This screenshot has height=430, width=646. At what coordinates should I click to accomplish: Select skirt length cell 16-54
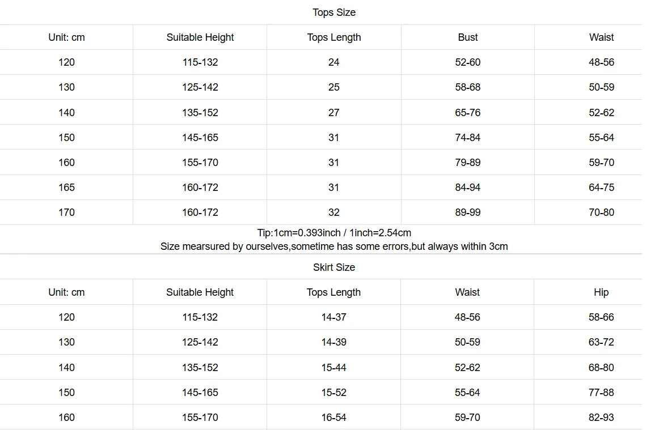[334, 418]
